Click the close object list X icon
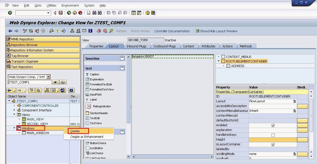Screen dimensions: 317x164 (x=71, y=90)
